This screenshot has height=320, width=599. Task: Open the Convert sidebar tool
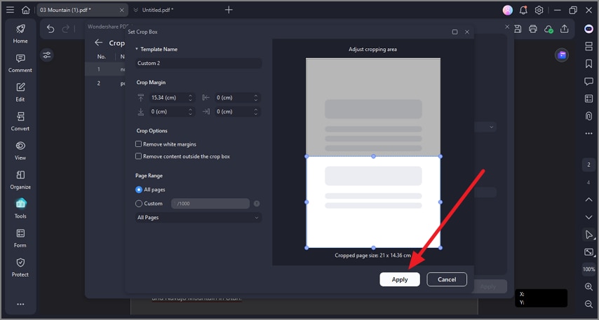tap(20, 121)
